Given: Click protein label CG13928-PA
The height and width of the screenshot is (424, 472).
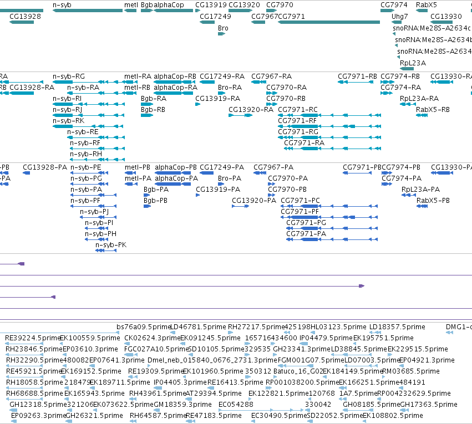Looking at the screenshot, I should click(45, 167).
